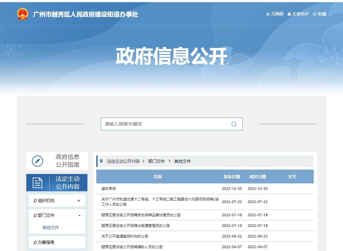This screenshot has height=251, width=343.
Task: Click the national emblem logo
Action: [x=23, y=14]
